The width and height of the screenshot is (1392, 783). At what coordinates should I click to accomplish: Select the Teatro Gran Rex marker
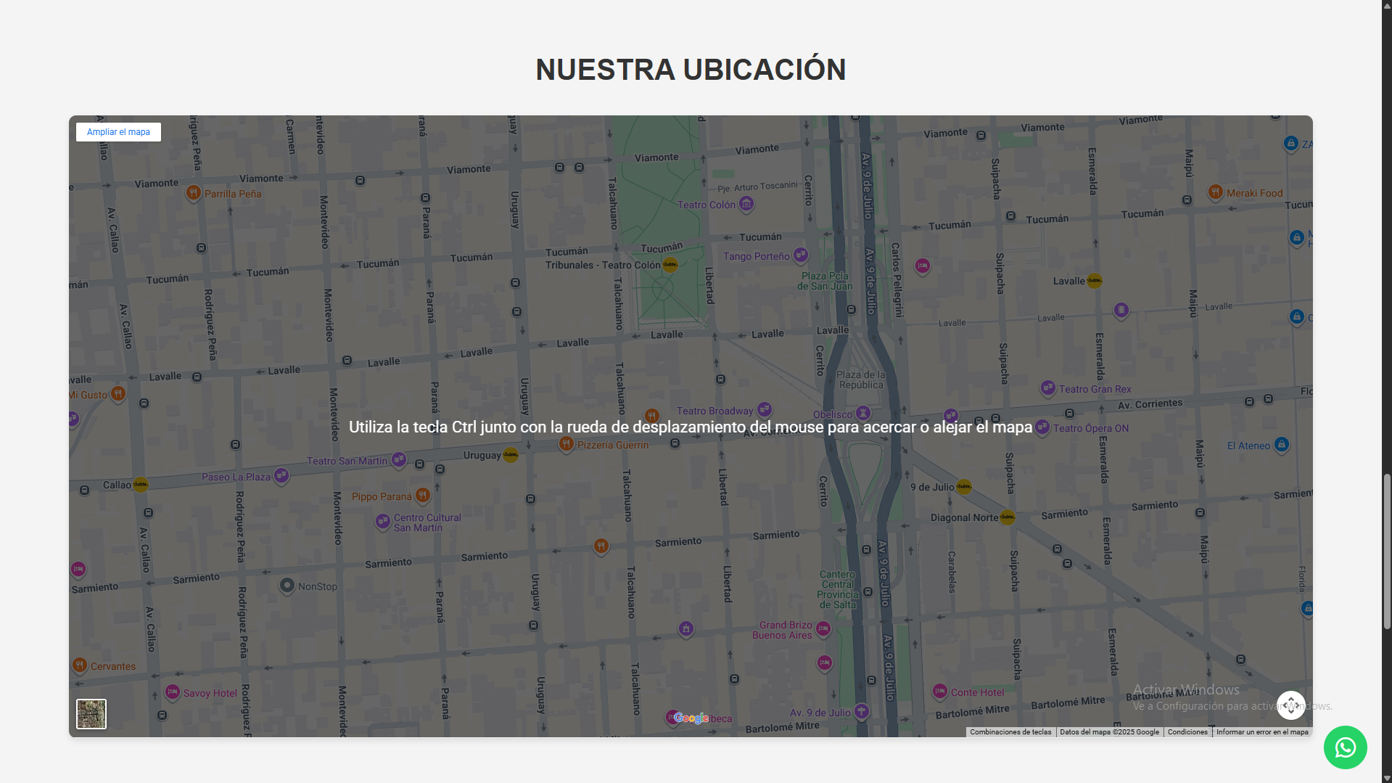tap(1047, 388)
